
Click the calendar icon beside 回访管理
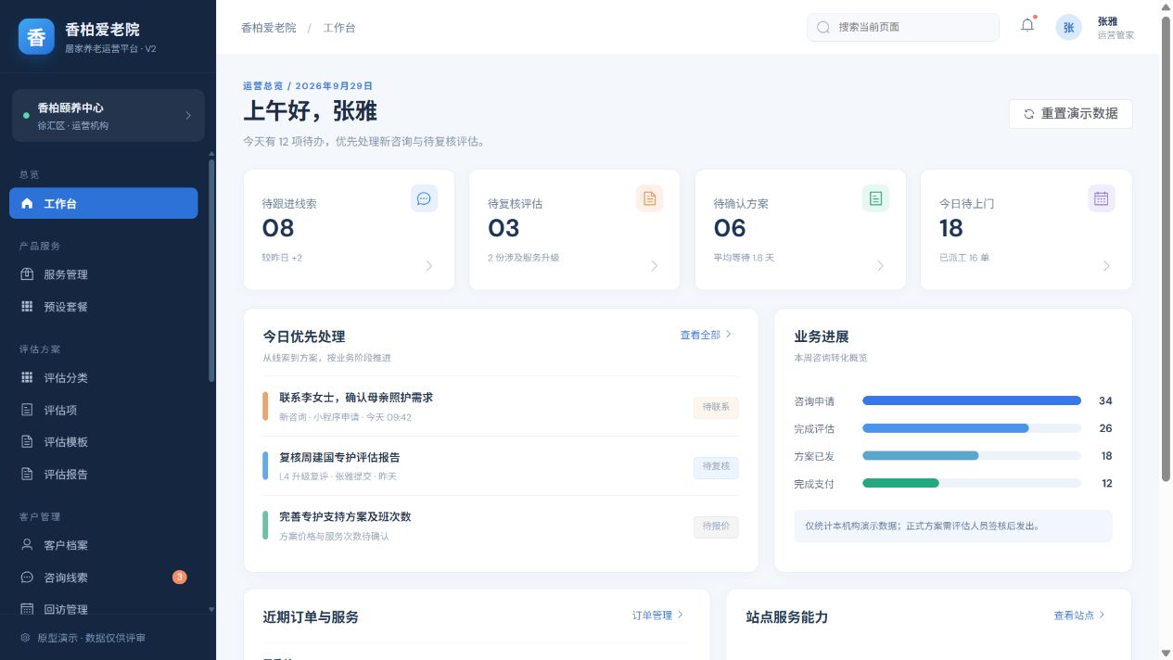(x=27, y=610)
